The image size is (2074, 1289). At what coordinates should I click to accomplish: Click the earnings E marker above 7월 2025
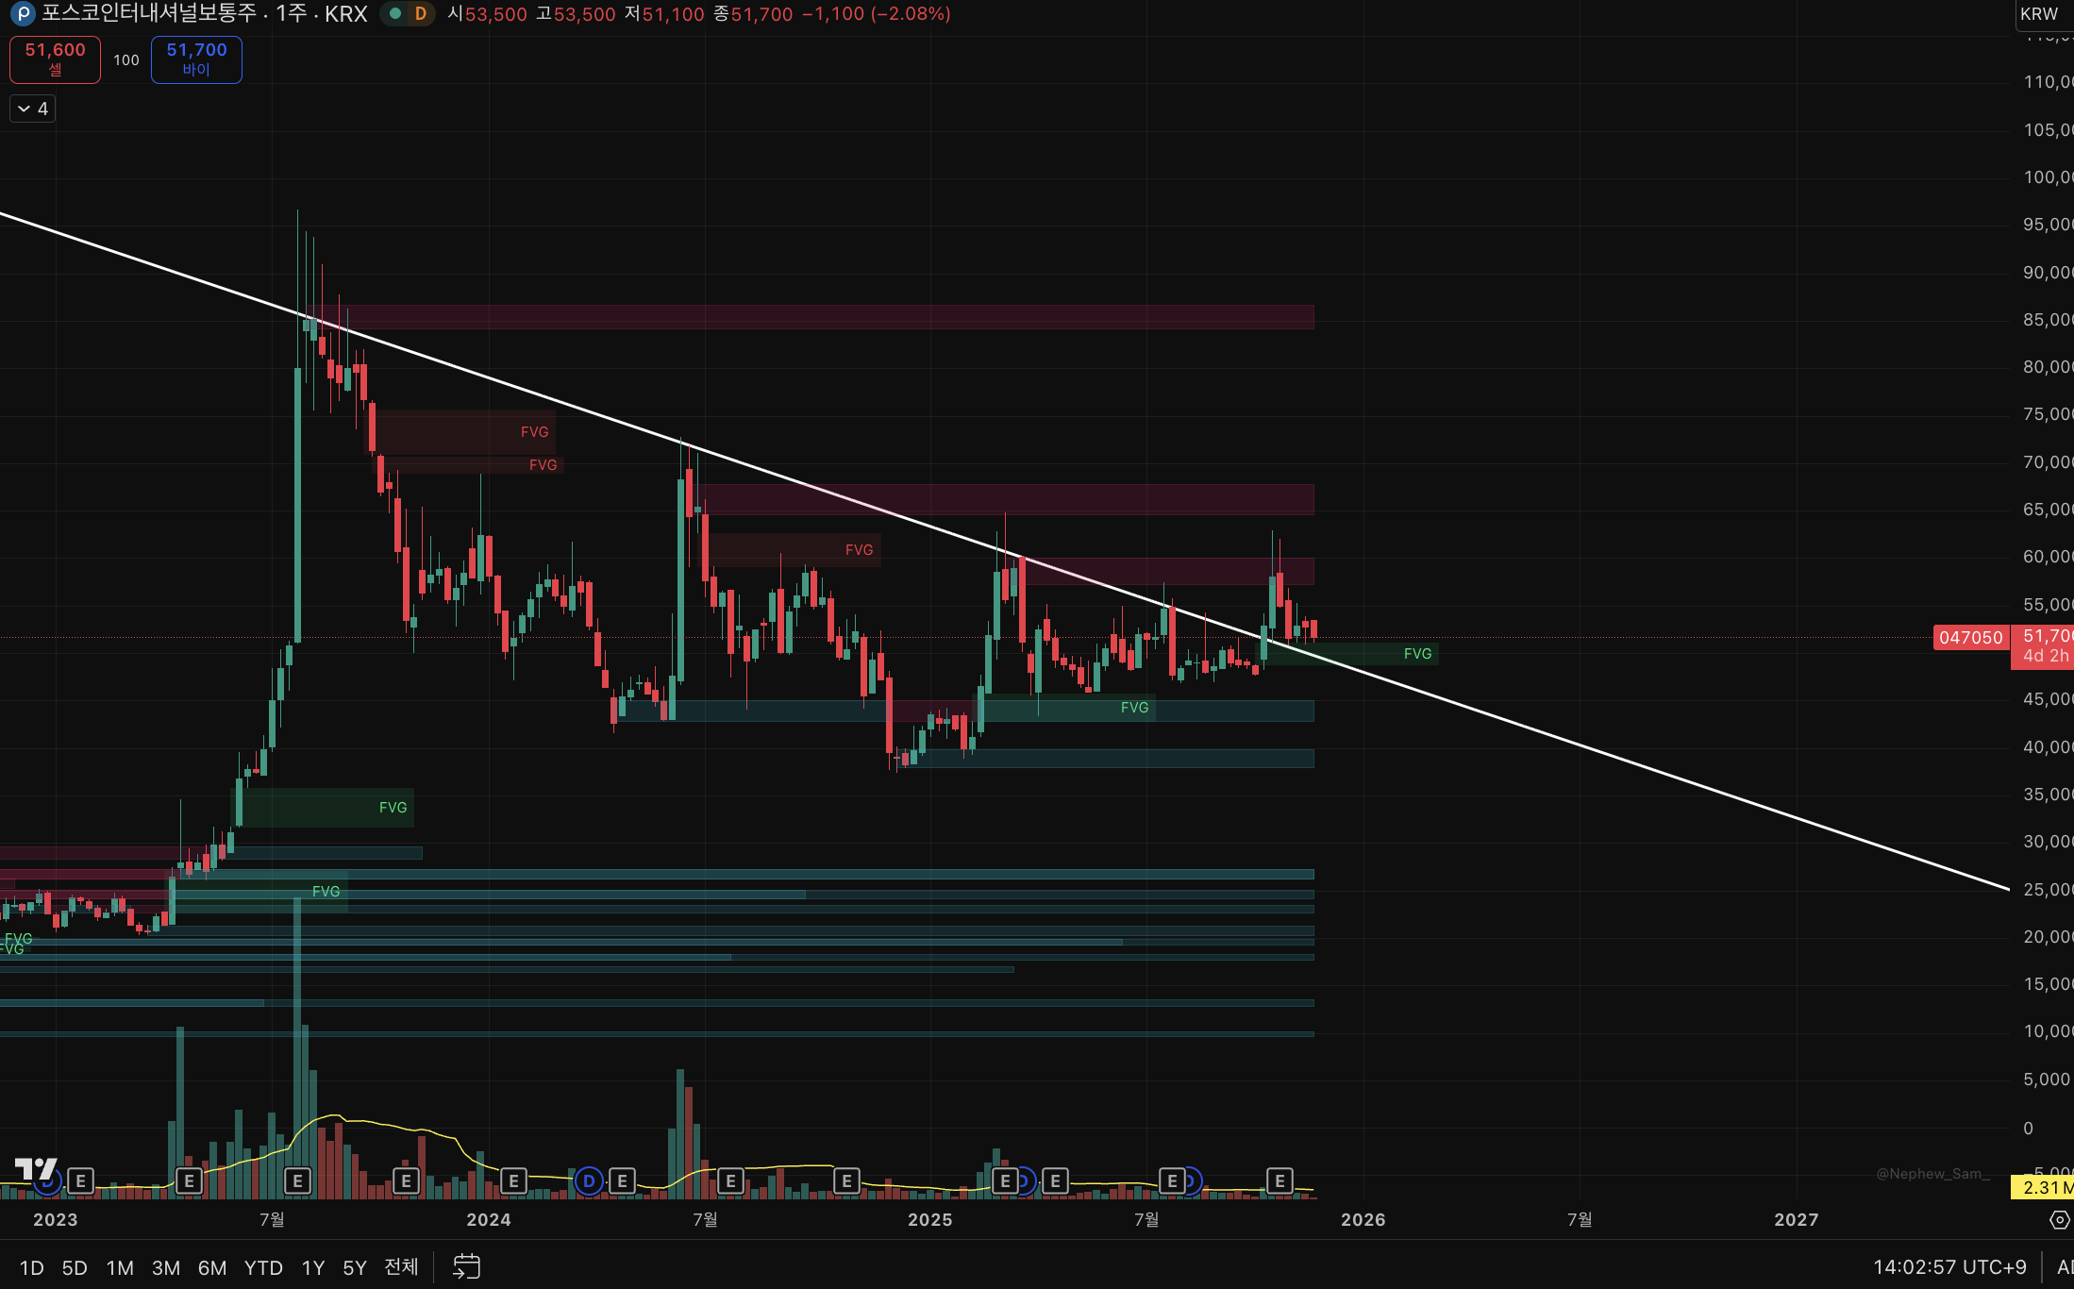(1172, 1180)
